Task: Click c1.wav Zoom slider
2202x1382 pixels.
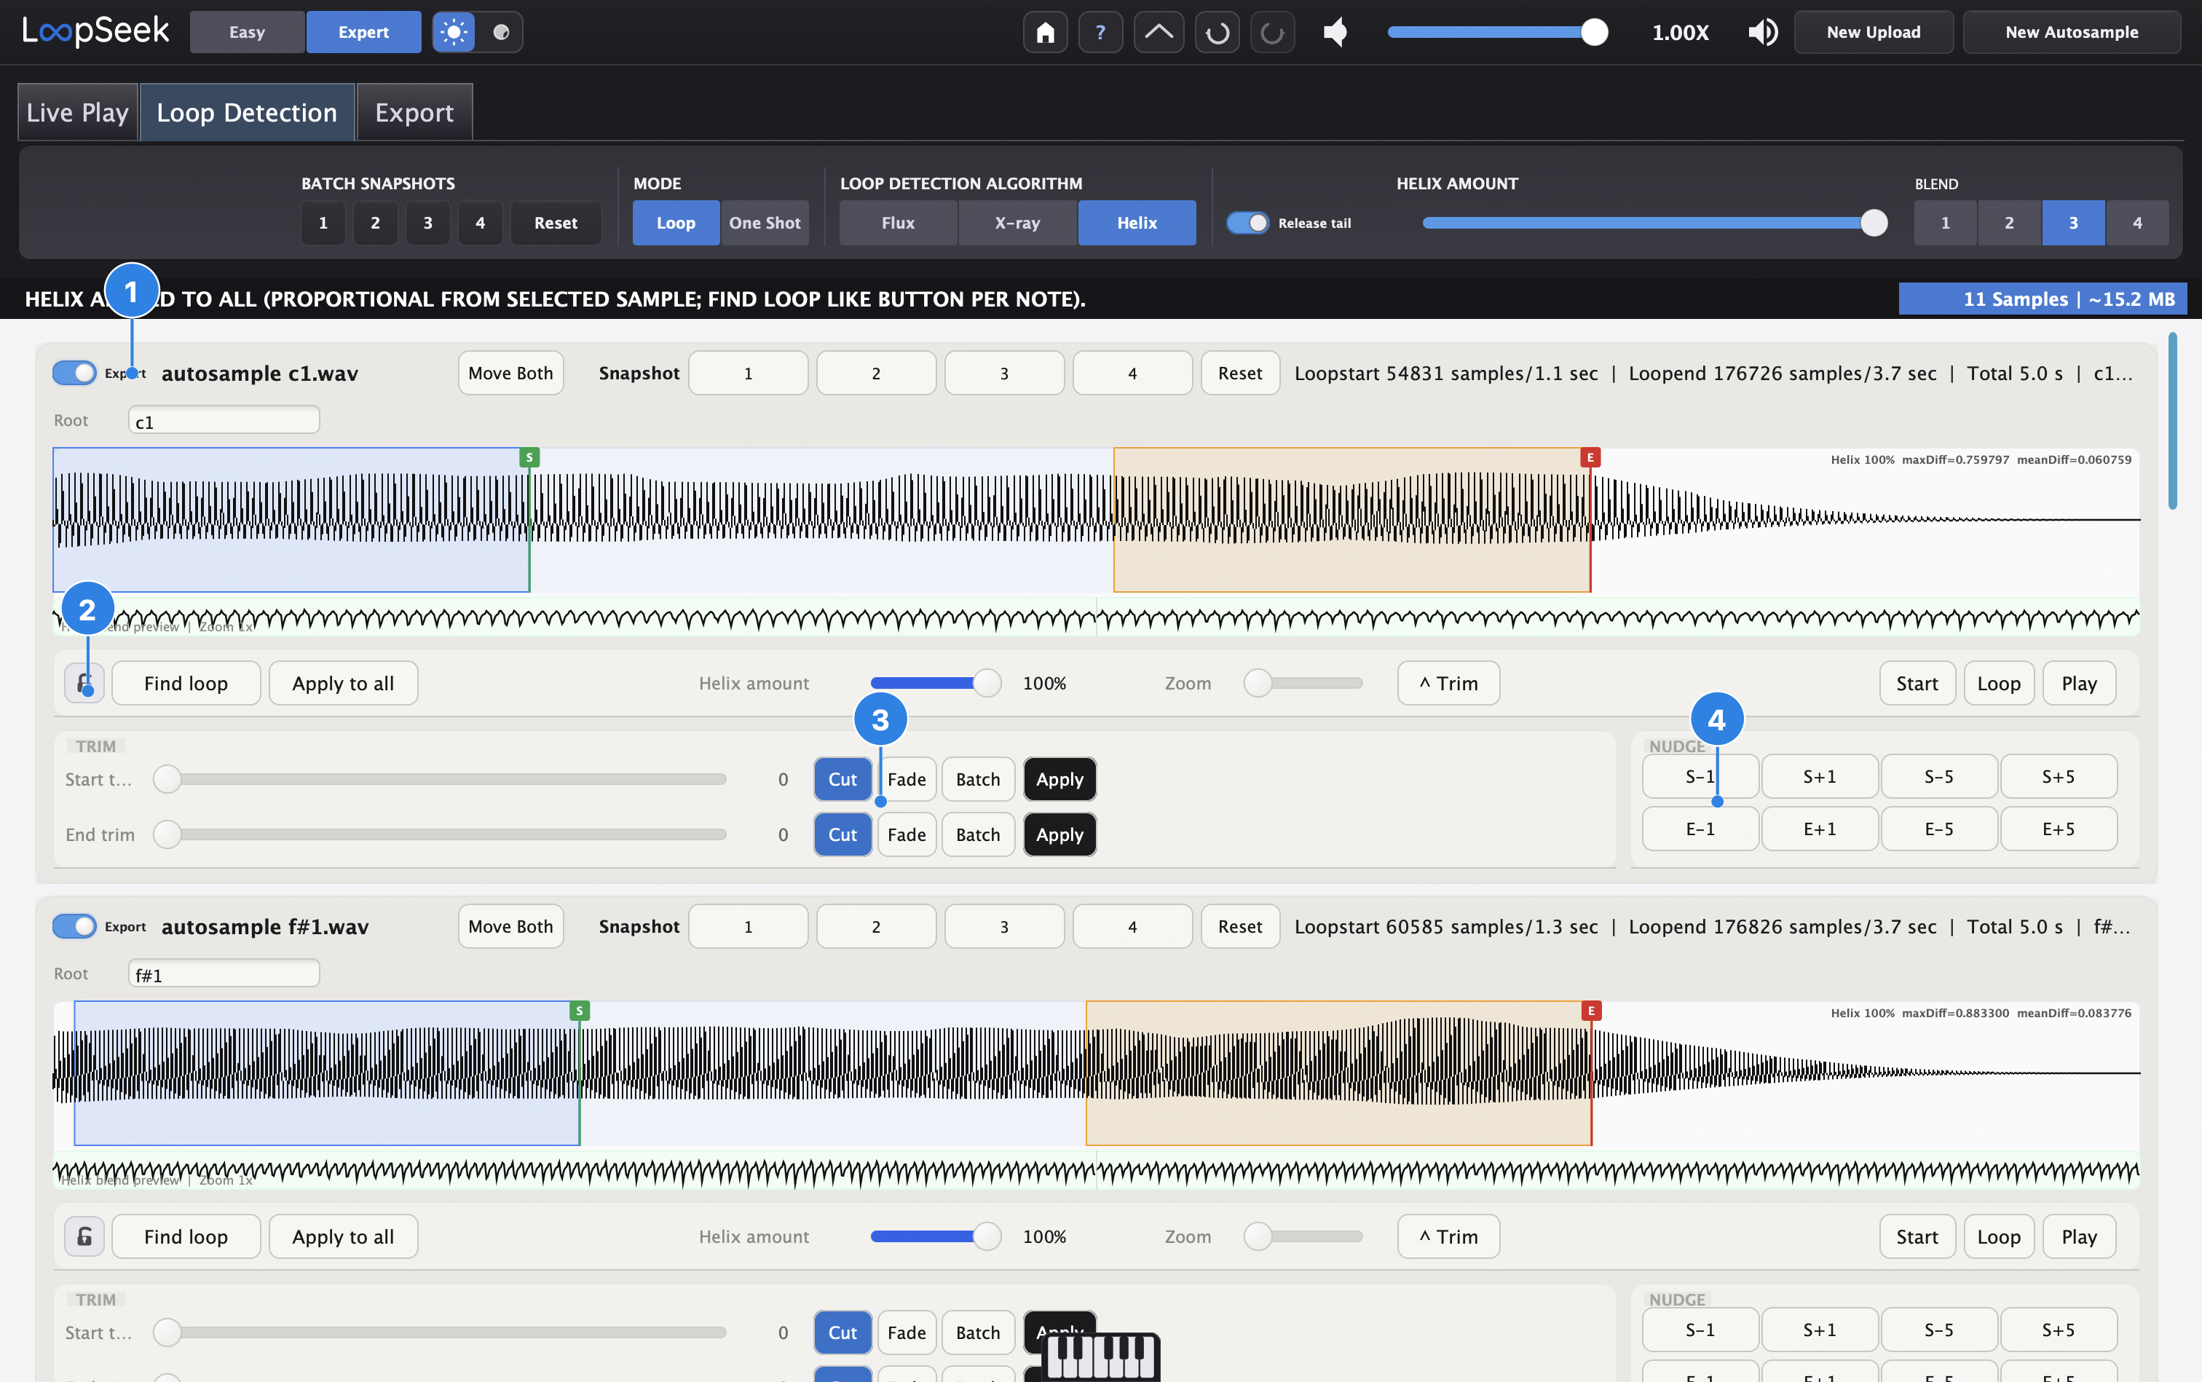Action: pos(1303,683)
